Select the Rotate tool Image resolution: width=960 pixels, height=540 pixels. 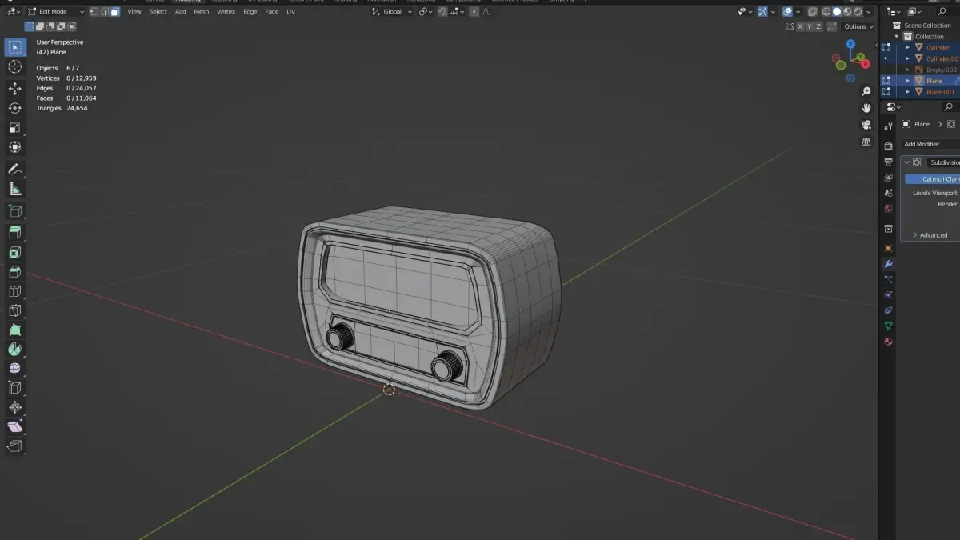[14, 108]
